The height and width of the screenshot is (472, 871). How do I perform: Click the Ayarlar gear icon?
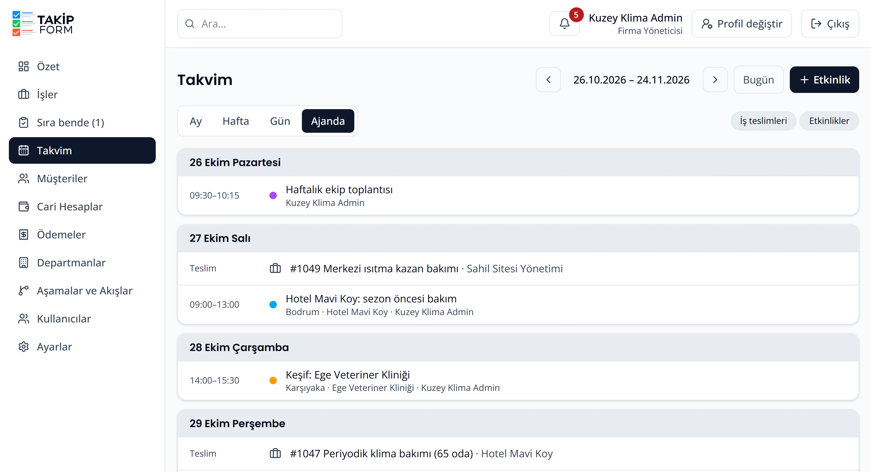[23, 347]
